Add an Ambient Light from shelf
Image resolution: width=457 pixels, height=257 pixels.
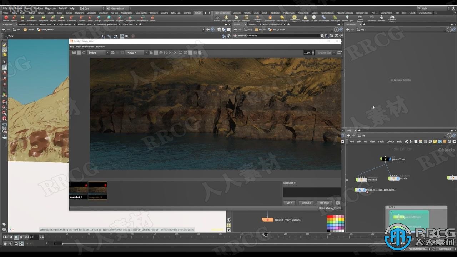tap(347, 18)
